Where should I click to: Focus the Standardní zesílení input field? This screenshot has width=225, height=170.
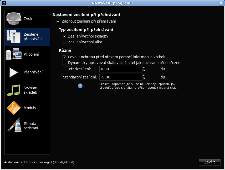point(121,77)
